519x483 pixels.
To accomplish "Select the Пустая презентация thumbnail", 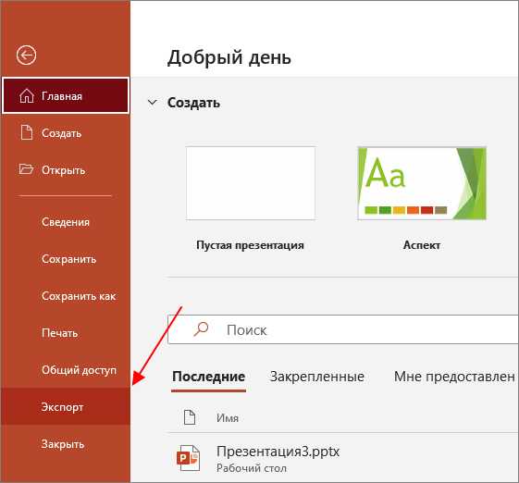I will [251, 183].
